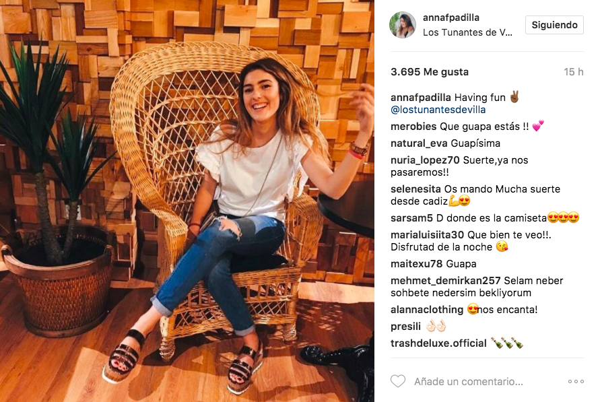Visit nuria_lopez70 commenter profile
The width and height of the screenshot is (600, 402).
(425, 160)
